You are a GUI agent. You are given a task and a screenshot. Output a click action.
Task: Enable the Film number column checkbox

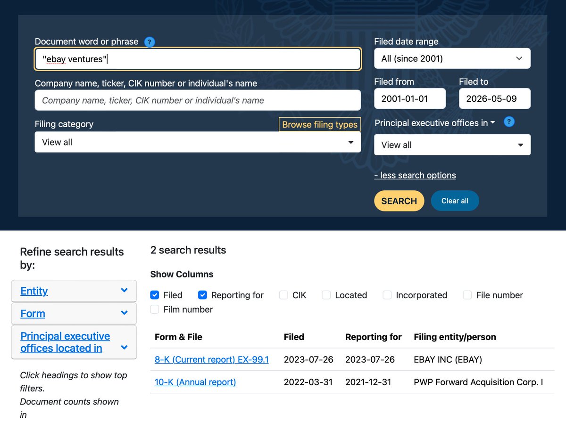[x=155, y=309]
